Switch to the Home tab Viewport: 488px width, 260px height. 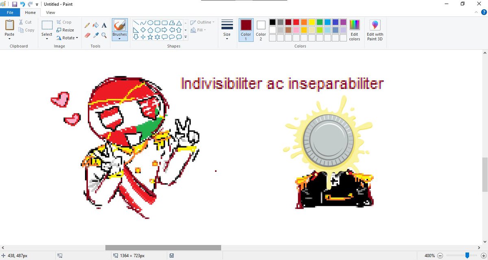coord(30,13)
